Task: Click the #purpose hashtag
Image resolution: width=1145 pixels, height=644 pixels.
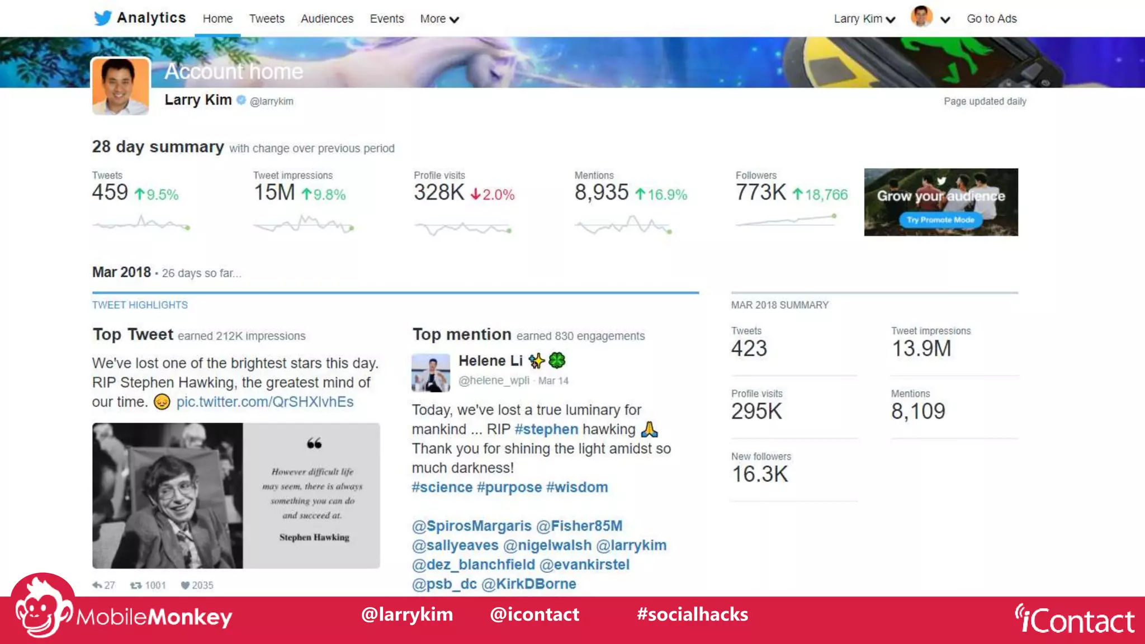Action: (509, 487)
